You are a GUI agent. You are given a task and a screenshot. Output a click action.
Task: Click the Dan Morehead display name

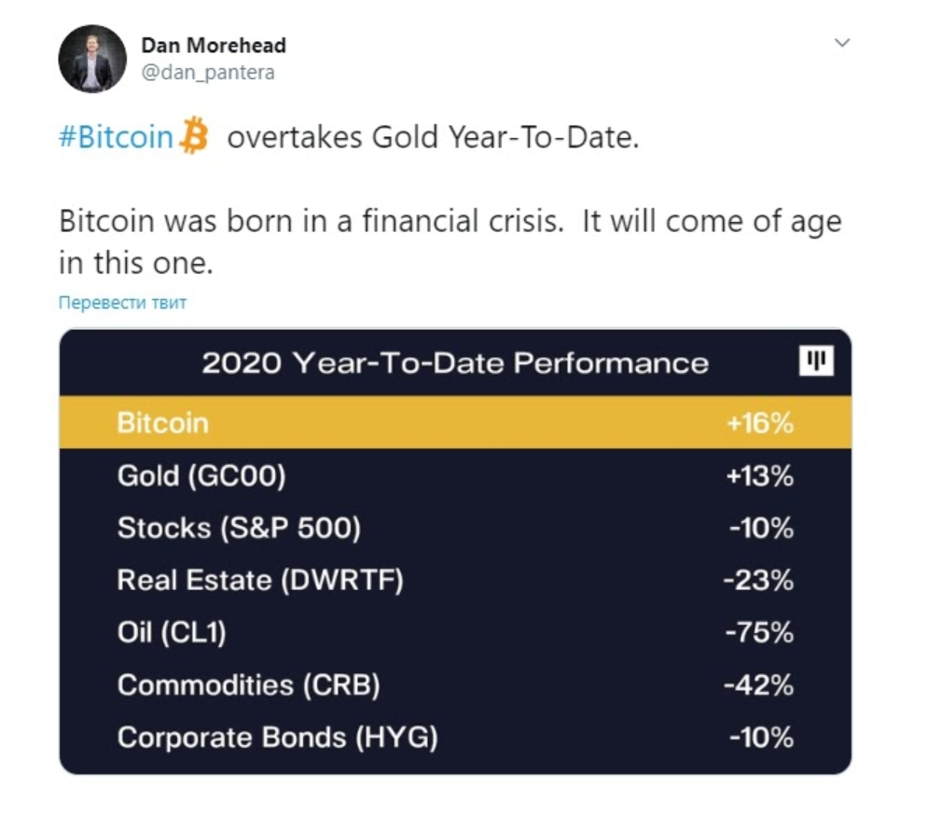pyautogui.click(x=214, y=45)
